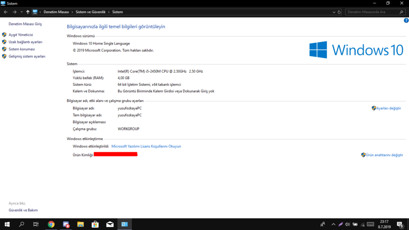Launch Google Chrome from taskbar
Viewport: 409px width, 230px height.
click(x=51, y=224)
